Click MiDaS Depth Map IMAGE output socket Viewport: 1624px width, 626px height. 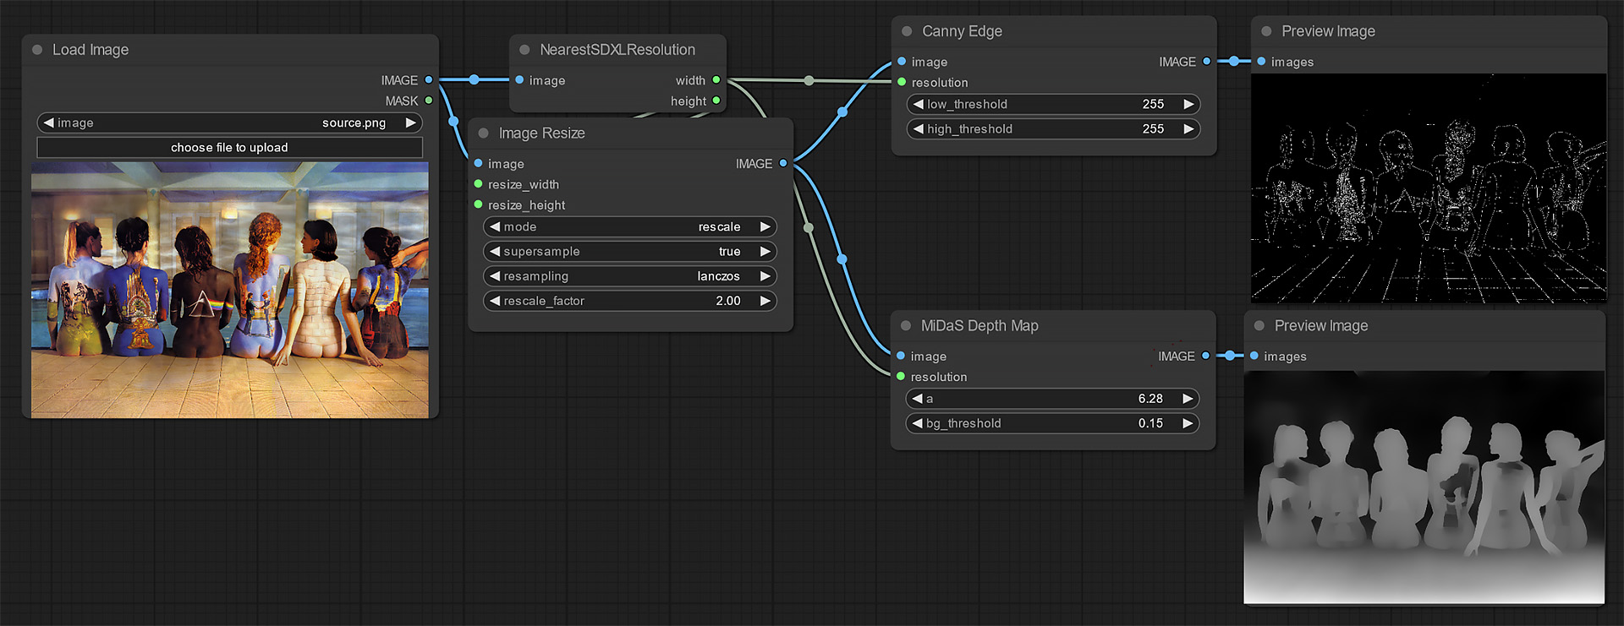pos(1205,357)
